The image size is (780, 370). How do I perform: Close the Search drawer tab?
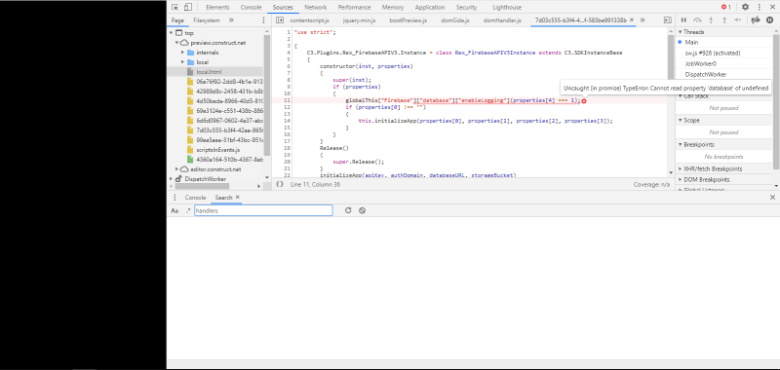click(237, 197)
